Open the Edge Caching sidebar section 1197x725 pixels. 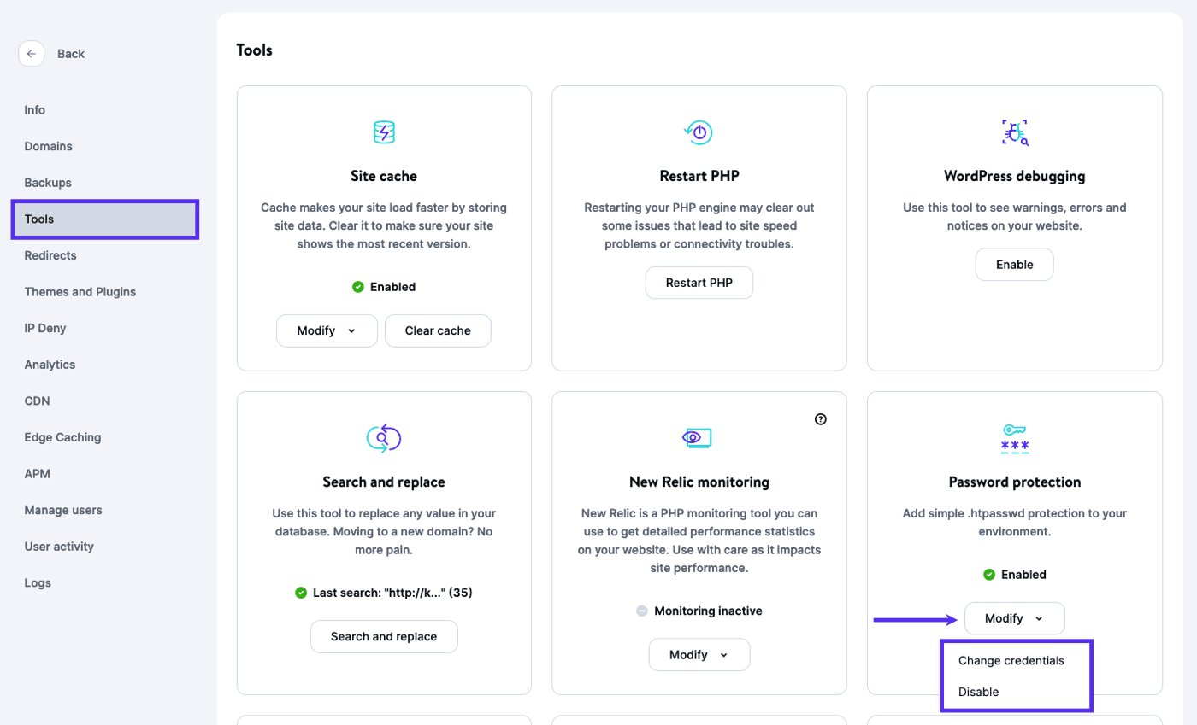(x=62, y=437)
